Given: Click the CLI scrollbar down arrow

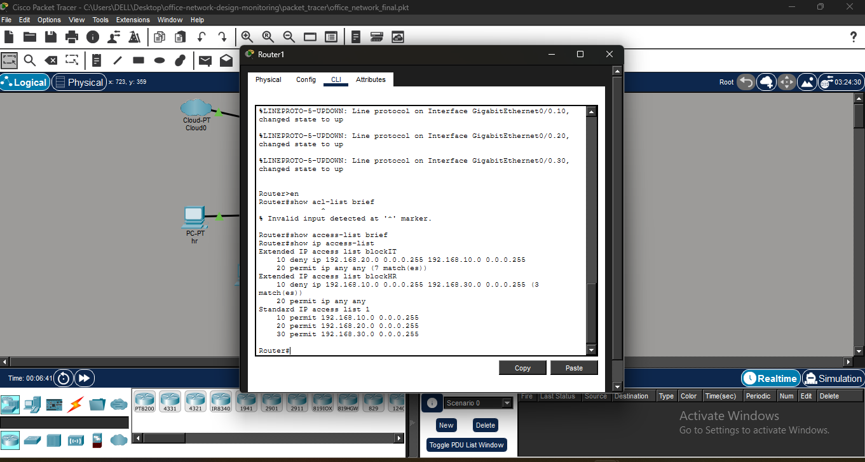Looking at the screenshot, I should click(x=592, y=350).
